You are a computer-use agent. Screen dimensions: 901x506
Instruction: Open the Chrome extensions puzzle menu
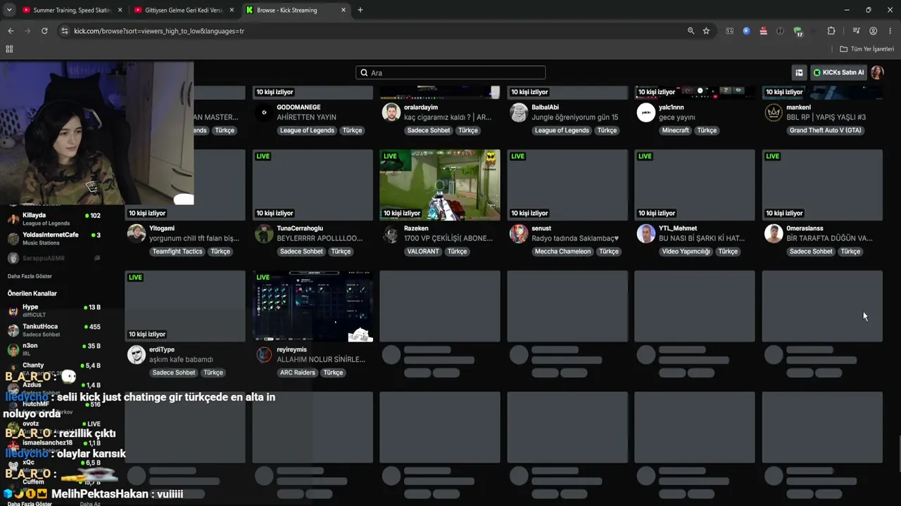(831, 31)
